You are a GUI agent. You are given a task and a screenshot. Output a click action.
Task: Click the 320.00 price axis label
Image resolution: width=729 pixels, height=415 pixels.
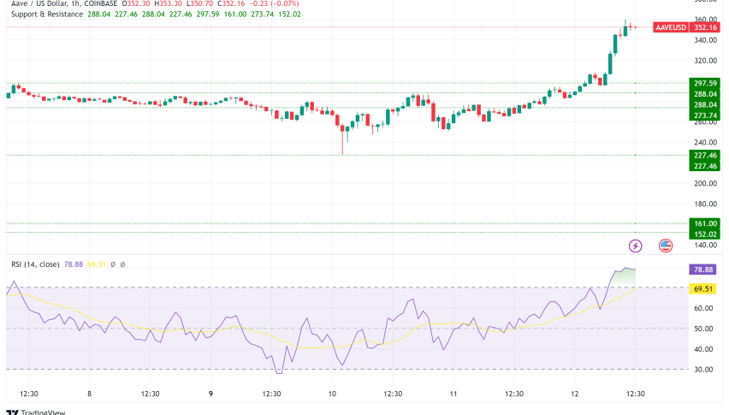pos(705,61)
